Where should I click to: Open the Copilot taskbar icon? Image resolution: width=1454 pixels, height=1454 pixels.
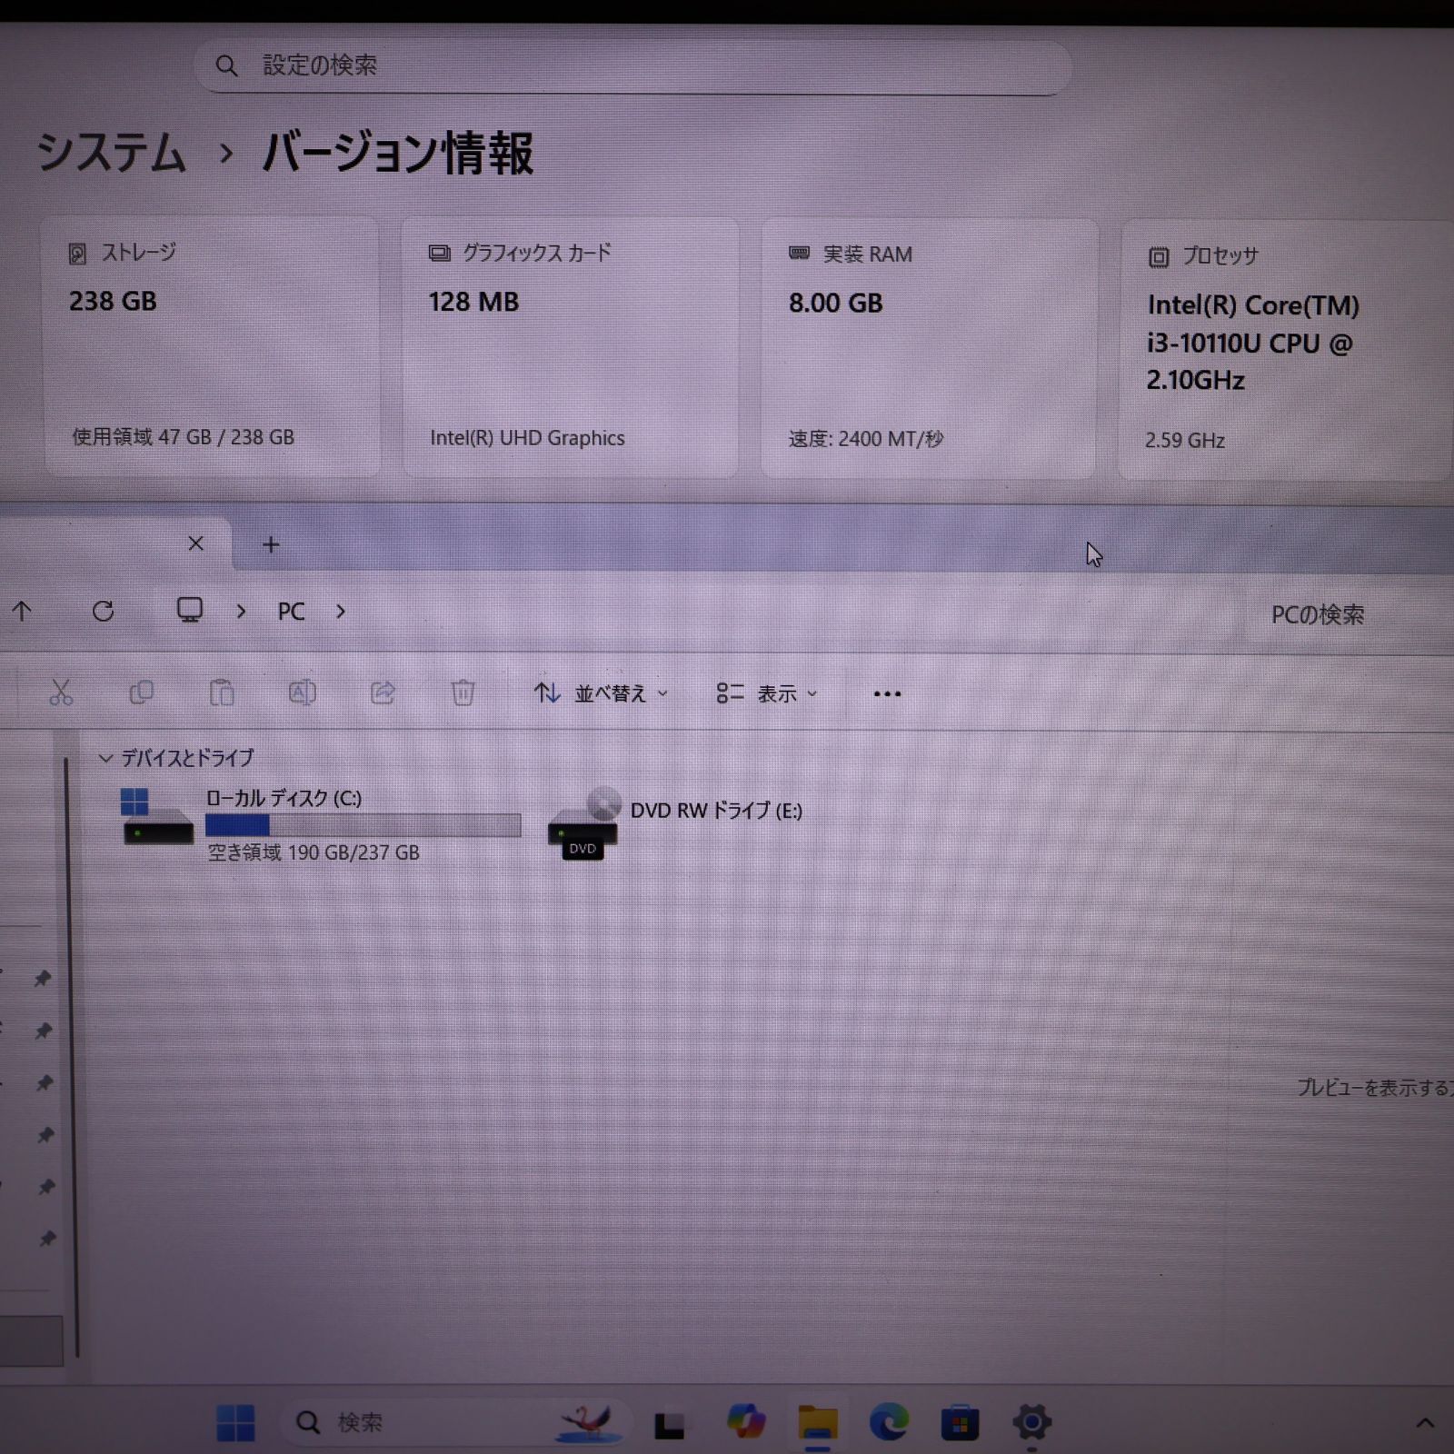[746, 1422]
